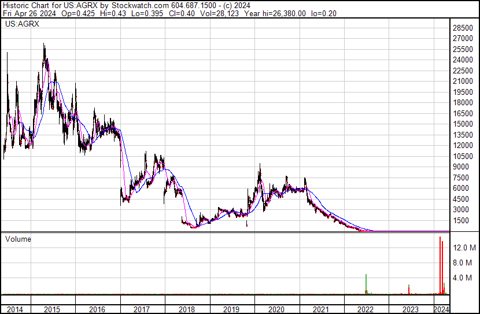The height and width of the screenshot is (314, 480).
Task: Click the 15000 price axis label
Action: tap(463, 124)
